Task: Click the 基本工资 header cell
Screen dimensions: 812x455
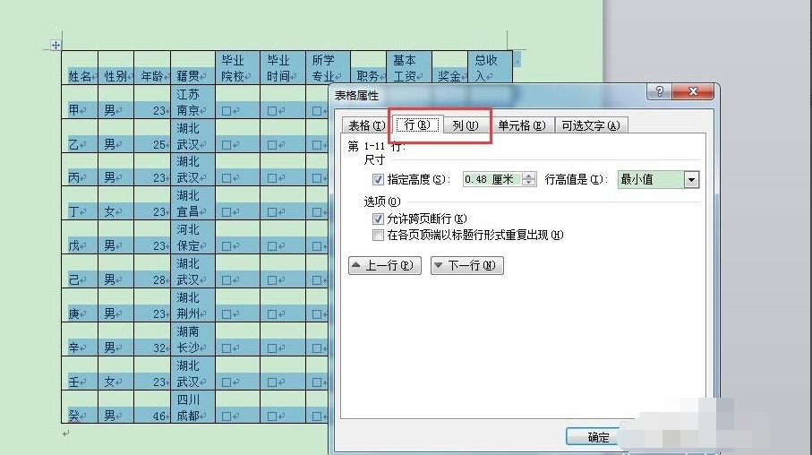Action: pyautogui.click(x=409, y=67)
